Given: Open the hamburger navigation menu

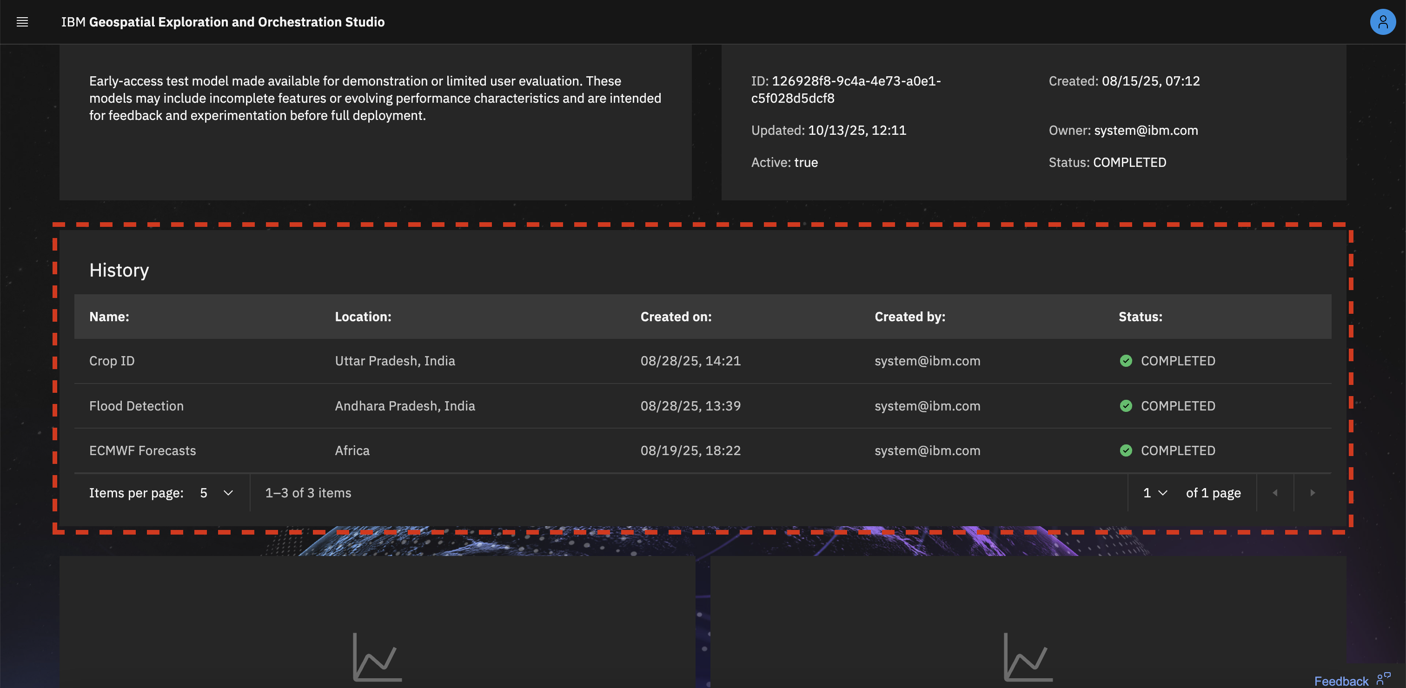Looking at the screenshot, I should click(22, 22).
